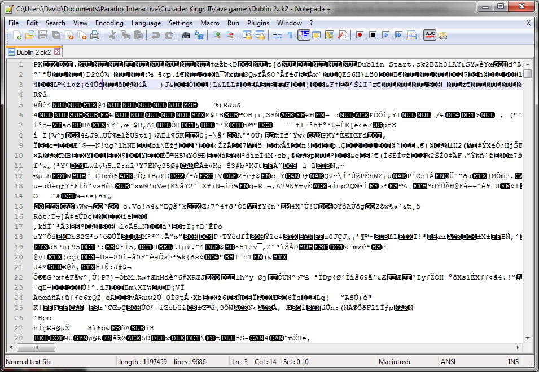Click the Zoom In magnifier icon
Screen dimensions: 539x372
pyautogui.click(x=217, y=36)
